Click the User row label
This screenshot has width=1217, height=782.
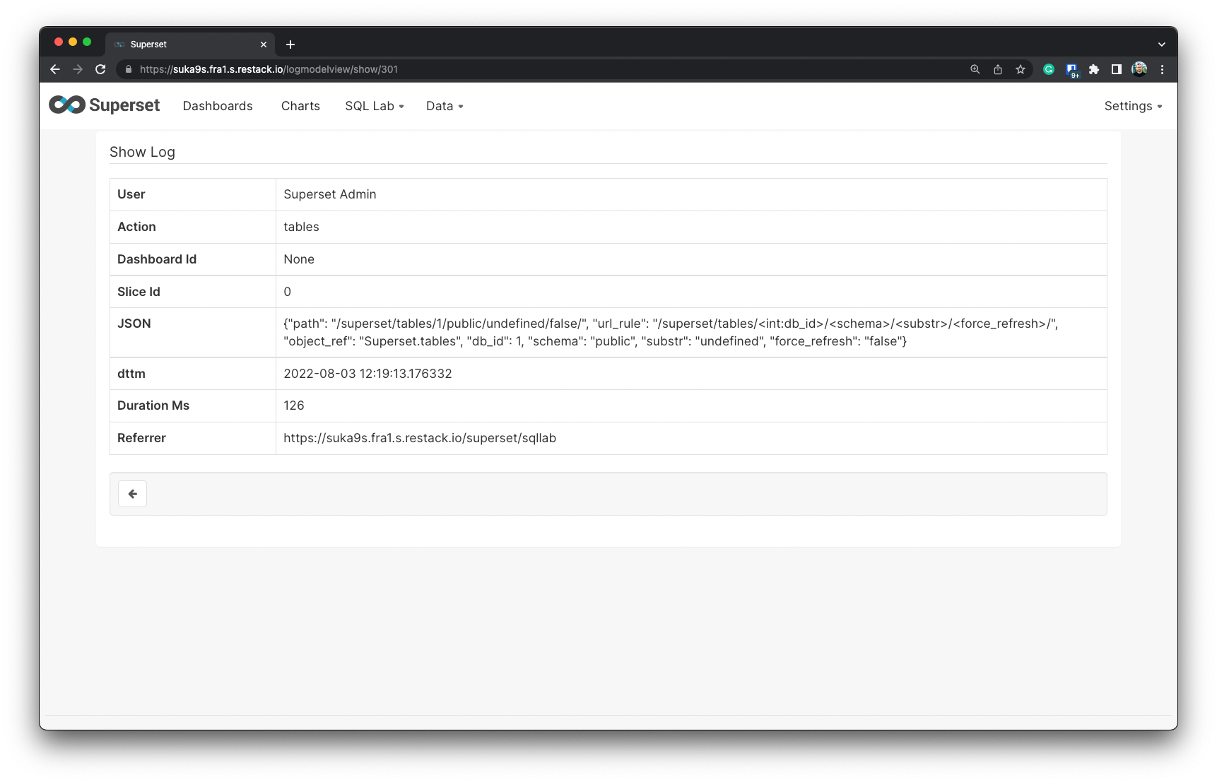tap(131, 194)
